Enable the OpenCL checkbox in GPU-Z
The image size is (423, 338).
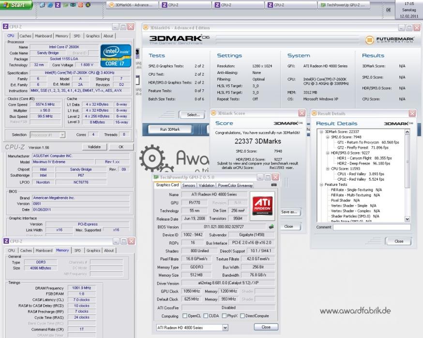coord(185,316)
